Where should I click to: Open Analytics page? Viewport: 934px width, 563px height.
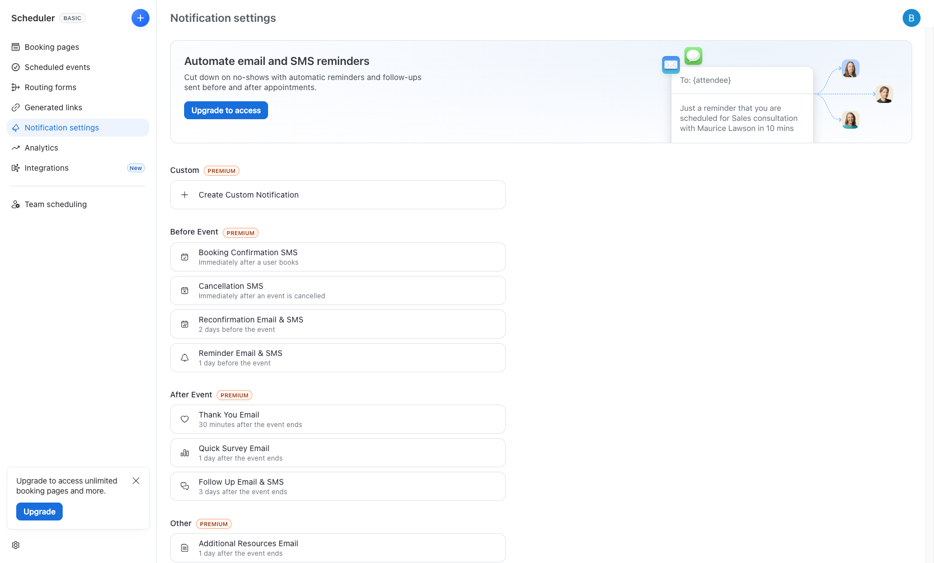(78, 148)
